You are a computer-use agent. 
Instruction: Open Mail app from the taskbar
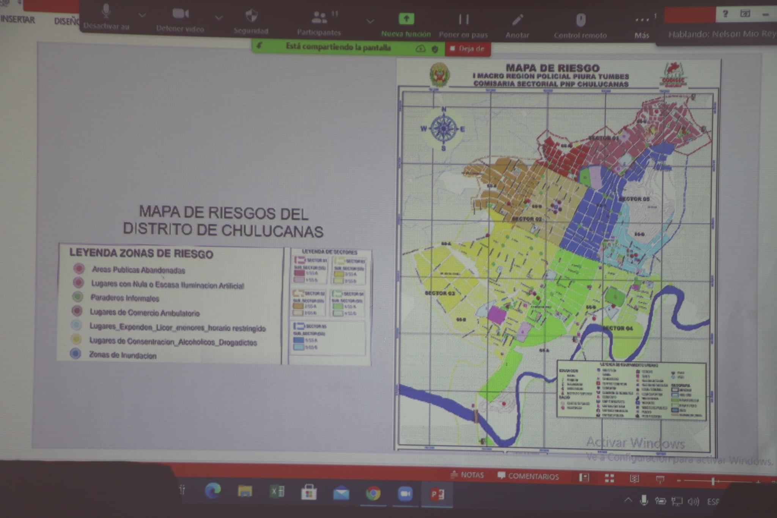(341, 493)
